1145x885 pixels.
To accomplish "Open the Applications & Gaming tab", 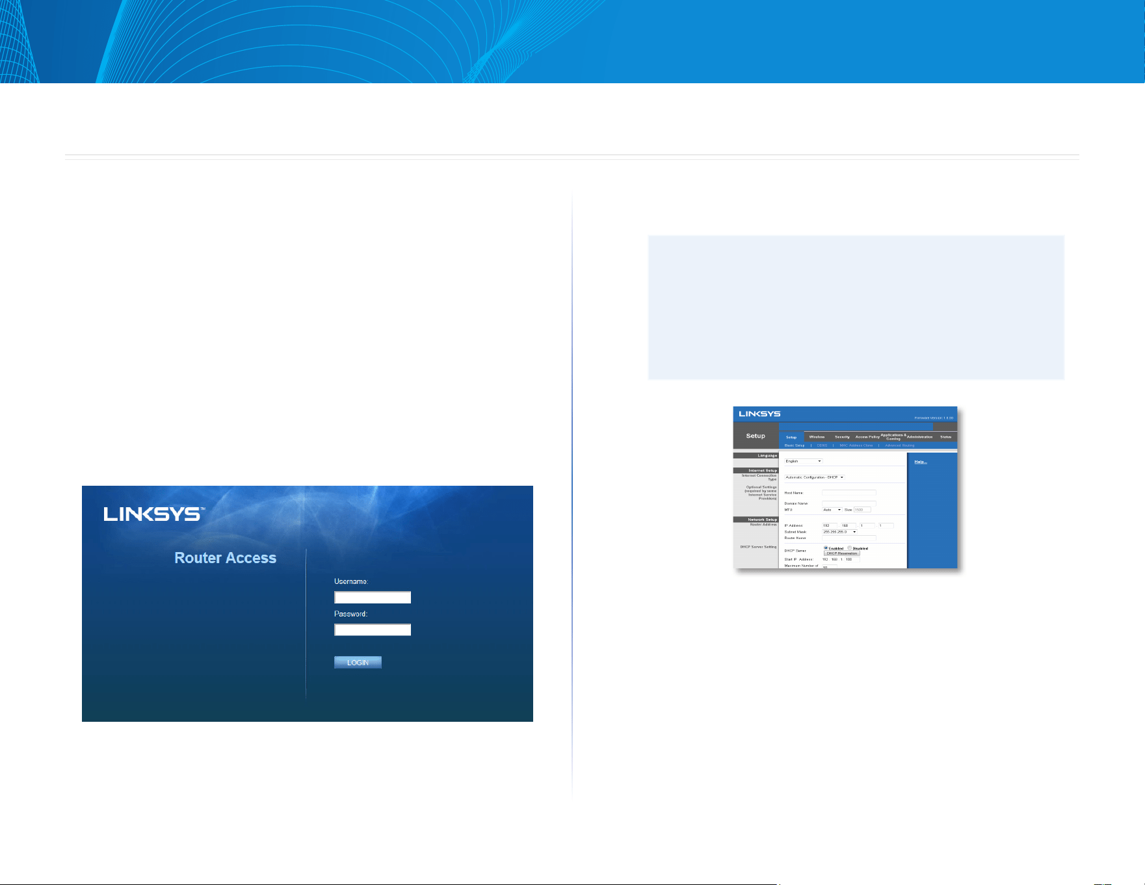I will coord(893,437).
